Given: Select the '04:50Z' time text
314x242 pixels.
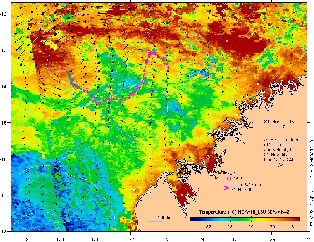Looking at the screenshot, I should coord(277,127).
